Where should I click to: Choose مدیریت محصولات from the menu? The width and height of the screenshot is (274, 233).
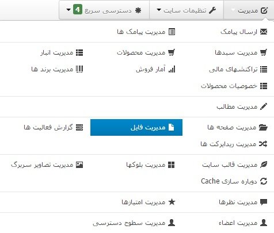(146, 52)
